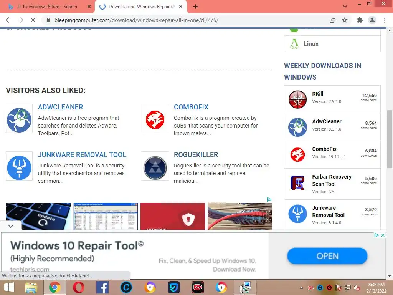Stop loading the page

[33, 20]
